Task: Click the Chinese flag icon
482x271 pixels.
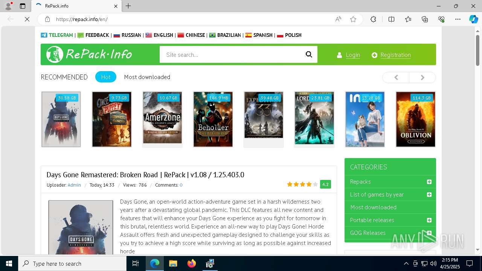Action: point(181,35)
